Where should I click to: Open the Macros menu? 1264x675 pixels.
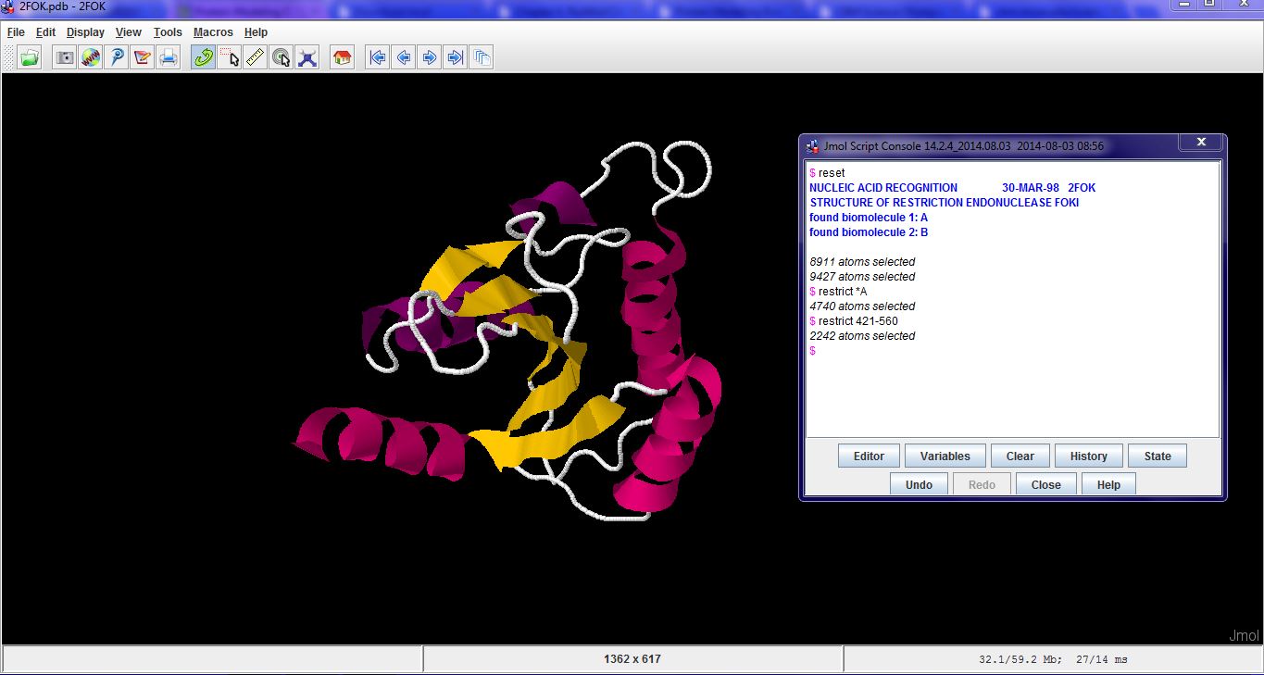[213, 32]
